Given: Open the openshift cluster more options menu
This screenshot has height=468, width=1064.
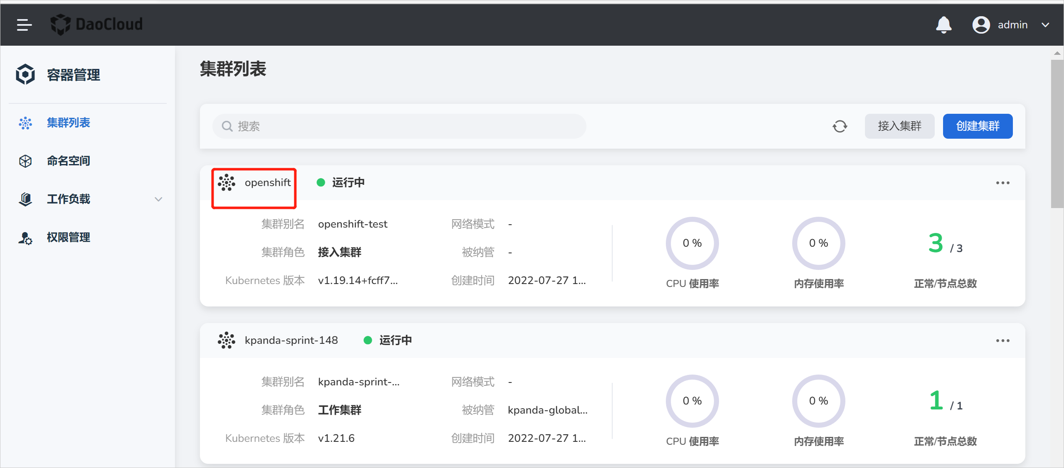Looking at the screenshot, I should [1002, 183].
